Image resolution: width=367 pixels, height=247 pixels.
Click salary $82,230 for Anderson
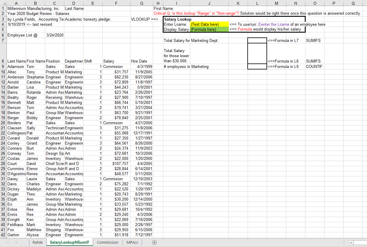(x=116, y=77)
